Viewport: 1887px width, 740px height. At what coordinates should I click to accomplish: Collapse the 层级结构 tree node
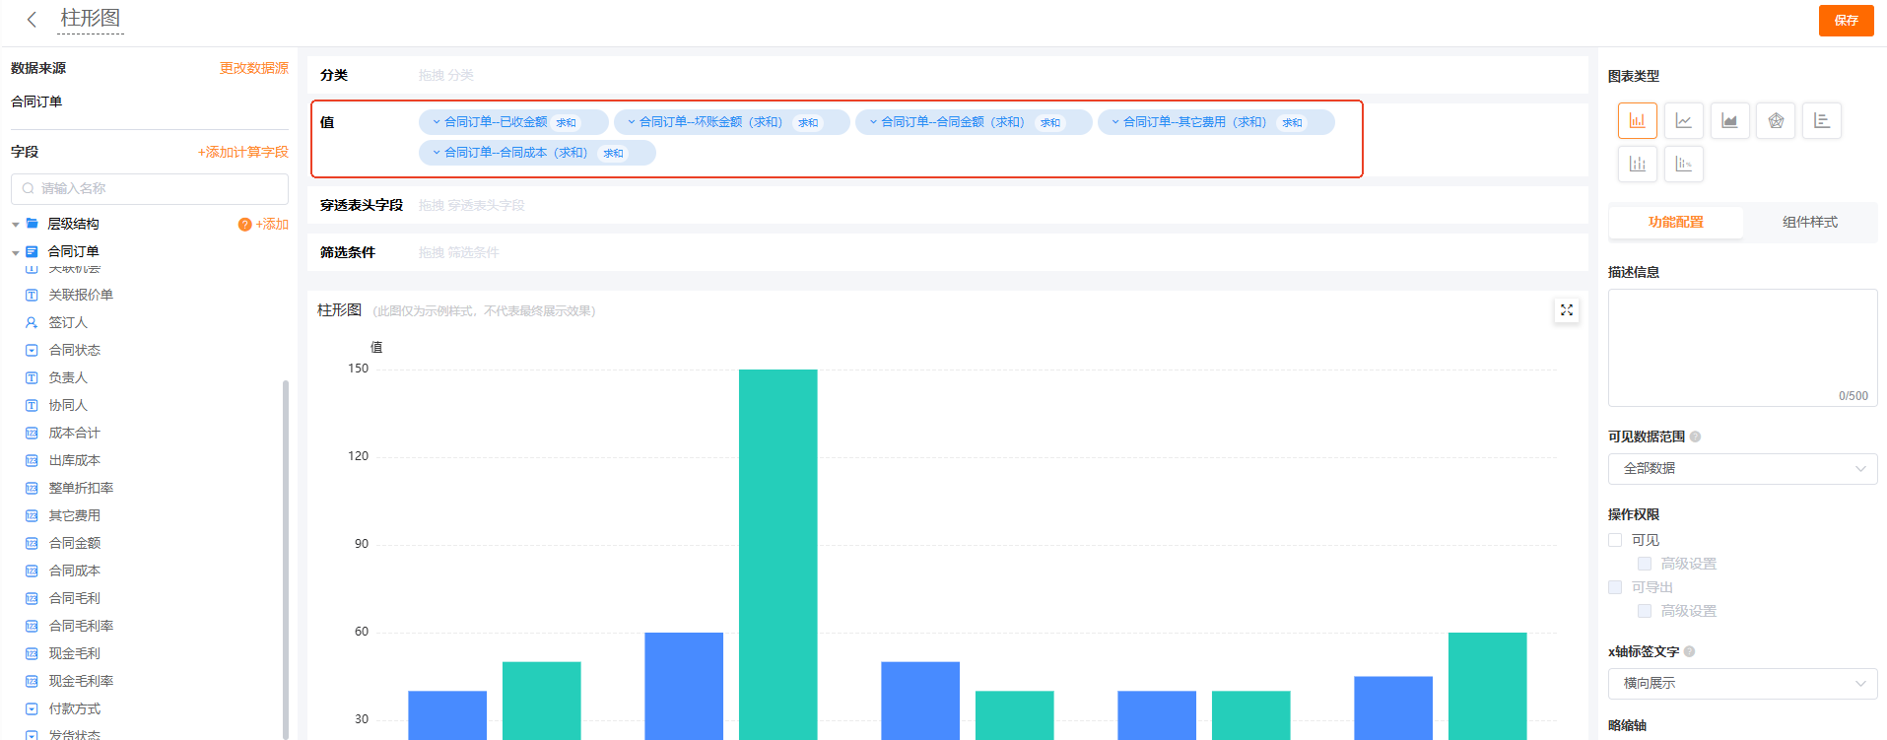point(16,225)
